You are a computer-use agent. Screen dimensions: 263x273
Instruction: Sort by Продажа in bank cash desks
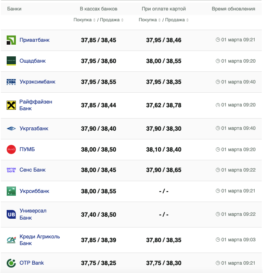pyautogui.click(x=112, y=20)
